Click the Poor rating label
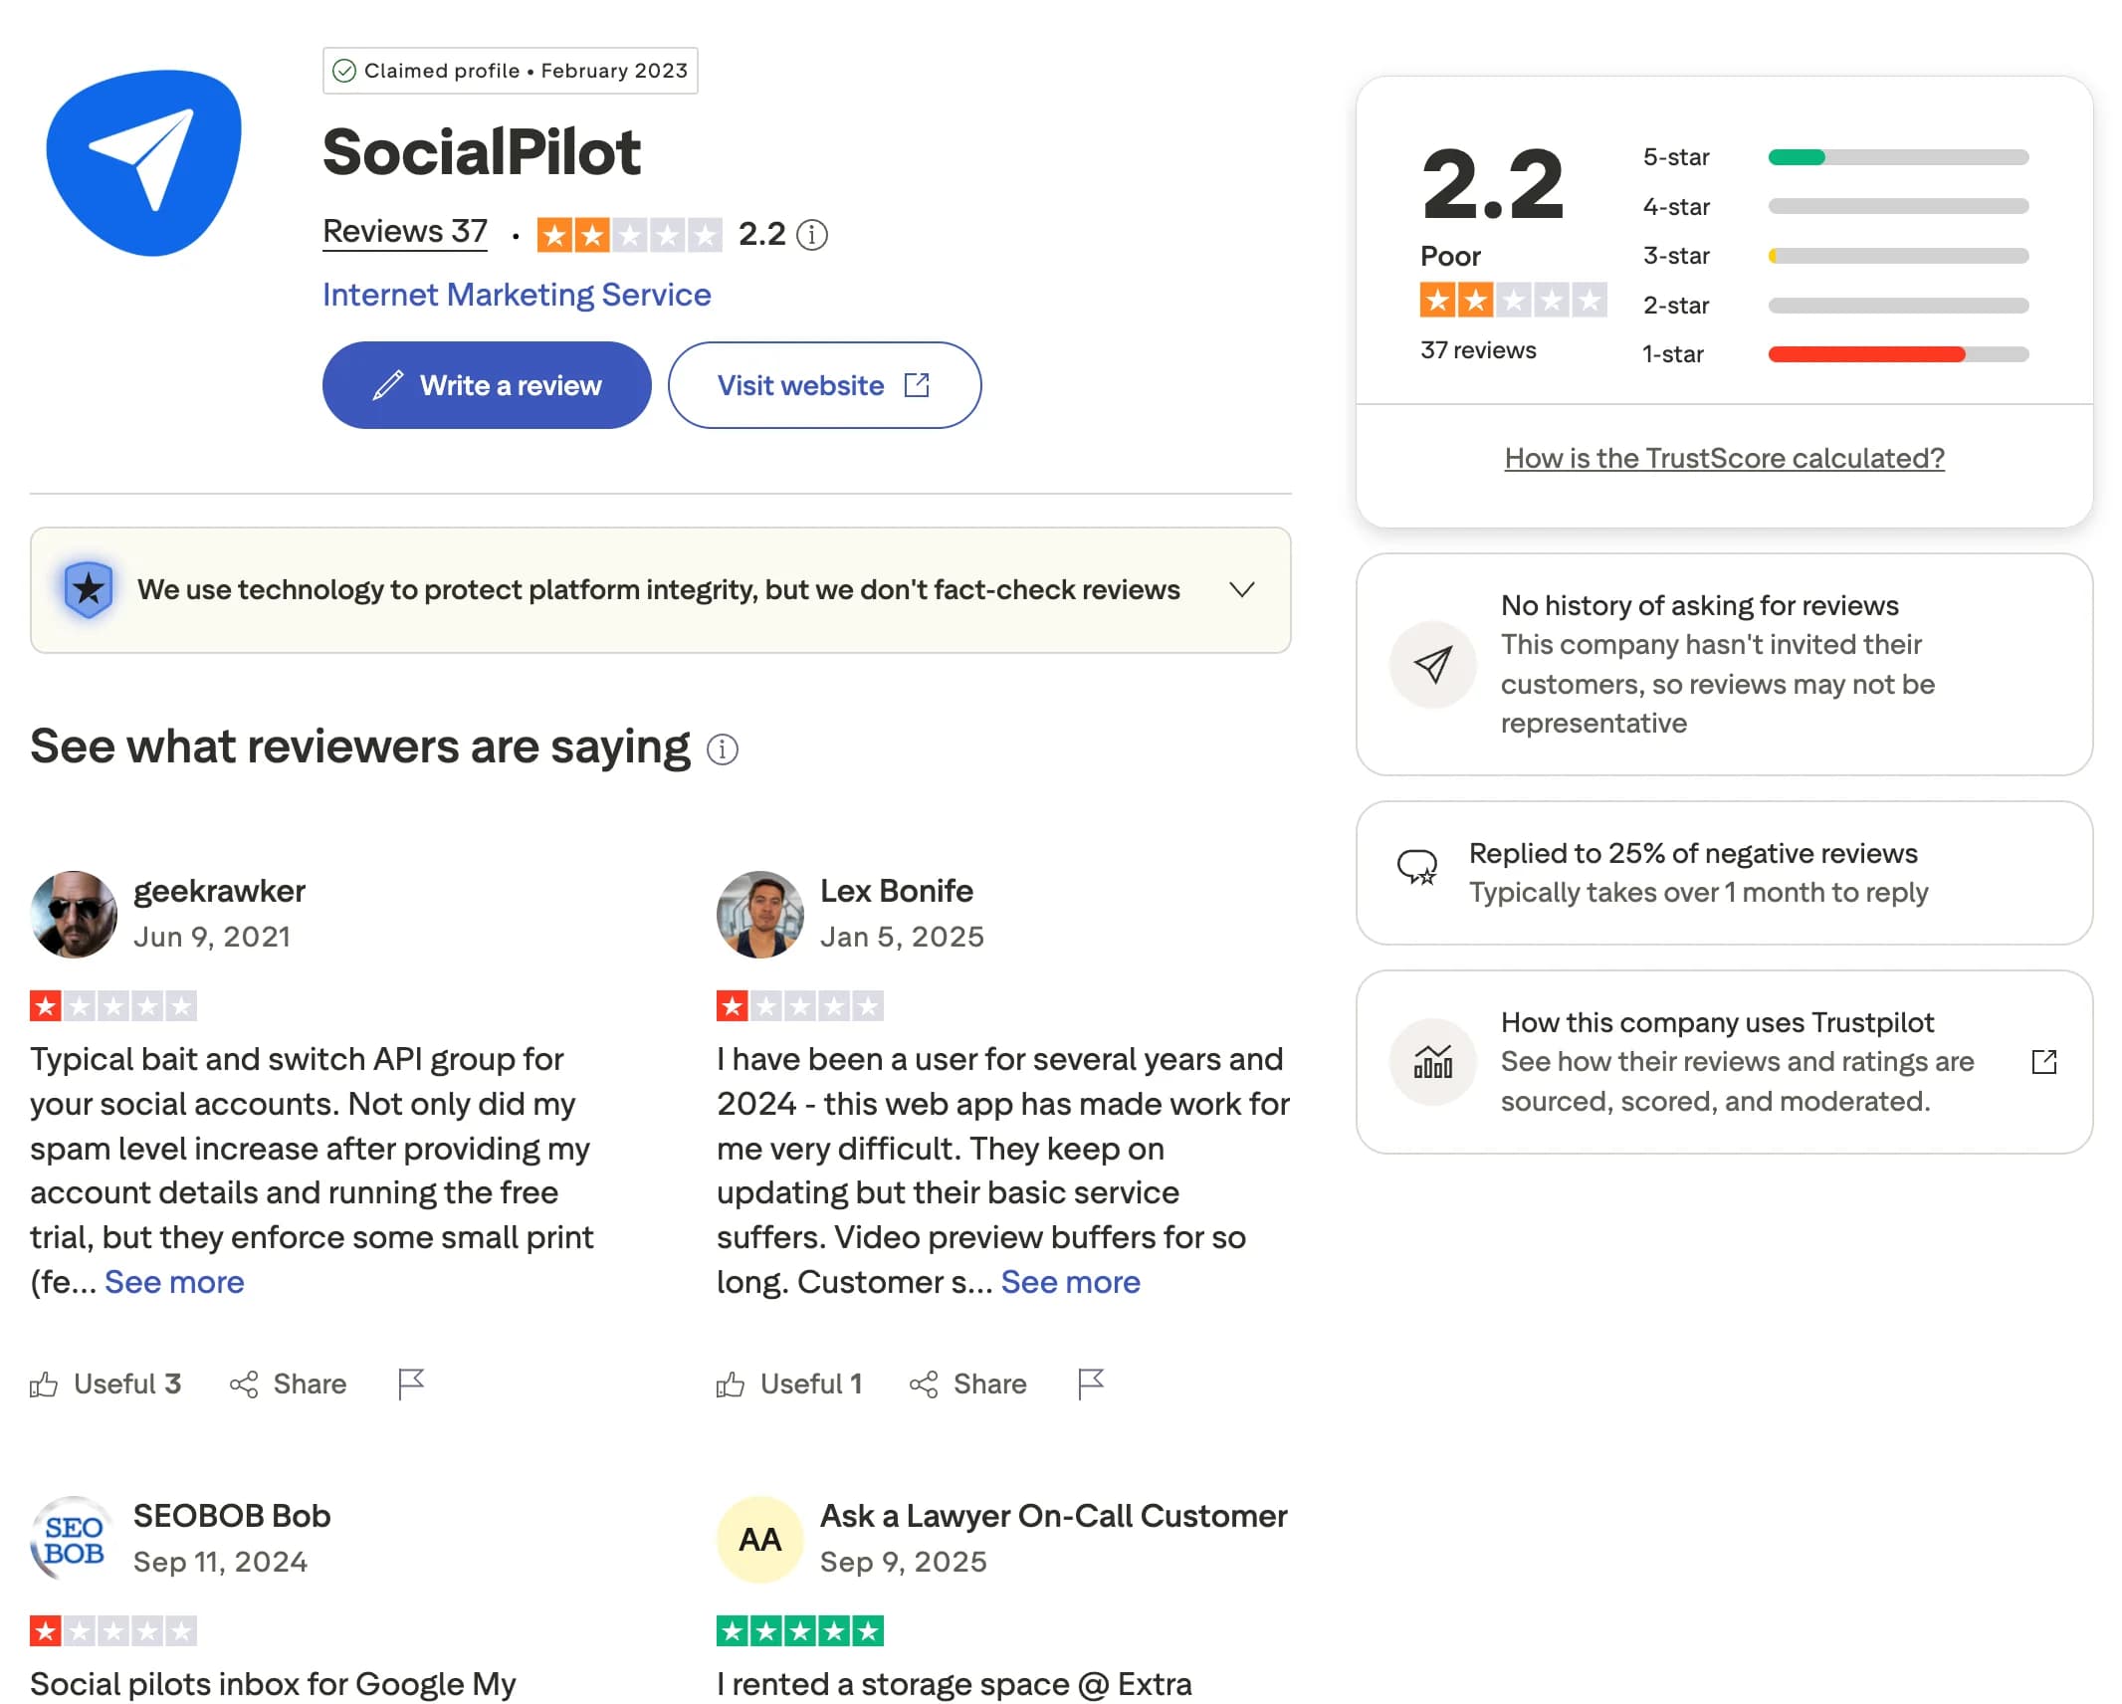This screenshot has width=2122, height=1704. click(x=1450, y=256)
